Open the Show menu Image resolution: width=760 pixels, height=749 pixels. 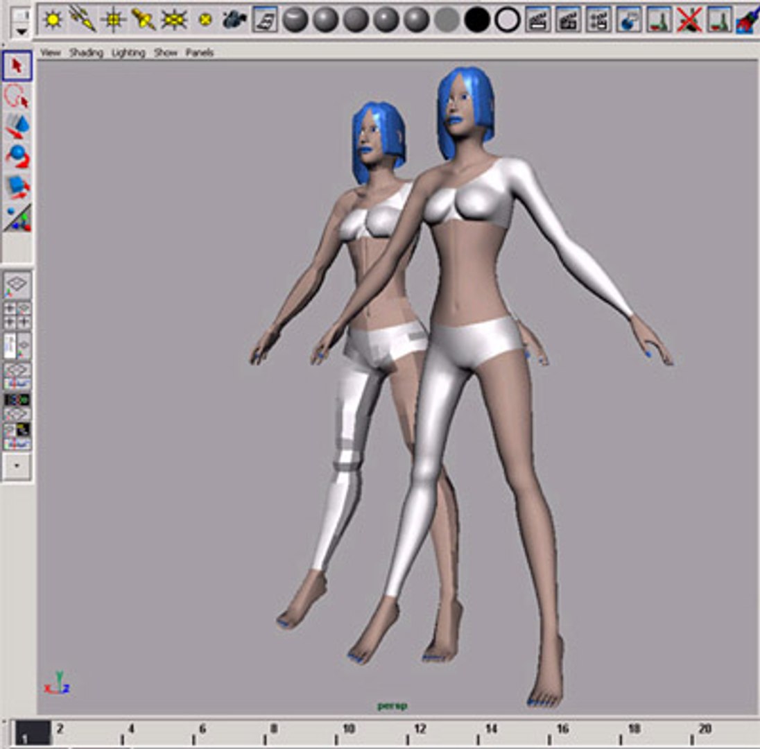click(166, 52)
